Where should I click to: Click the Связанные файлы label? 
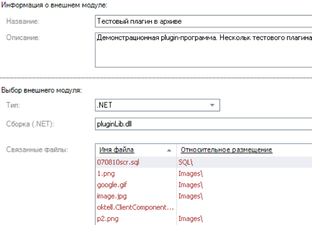click(x=38, y=150)
